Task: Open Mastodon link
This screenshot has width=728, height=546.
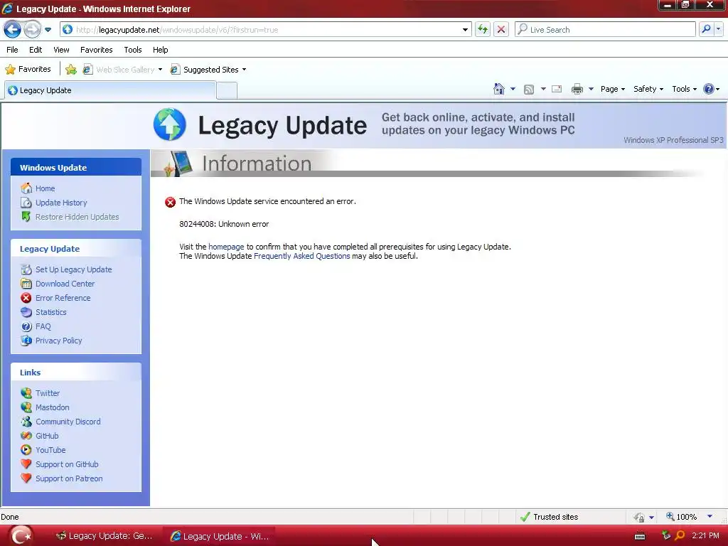Action: click(x=52, y=407)
